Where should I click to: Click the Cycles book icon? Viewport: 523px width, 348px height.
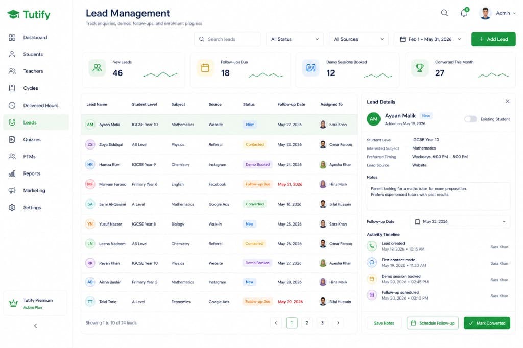pos(12,88)
